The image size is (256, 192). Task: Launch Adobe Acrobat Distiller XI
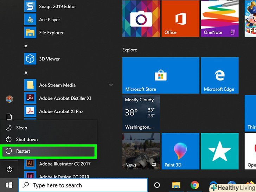point(65,98)
